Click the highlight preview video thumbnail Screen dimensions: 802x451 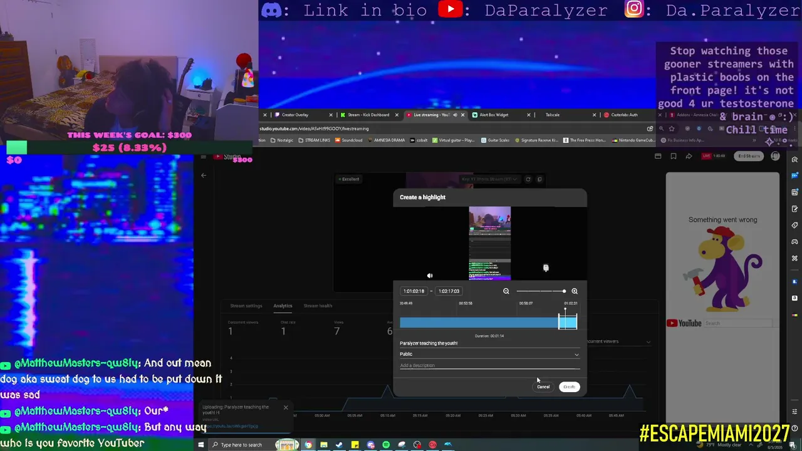[x=490, y=243]
